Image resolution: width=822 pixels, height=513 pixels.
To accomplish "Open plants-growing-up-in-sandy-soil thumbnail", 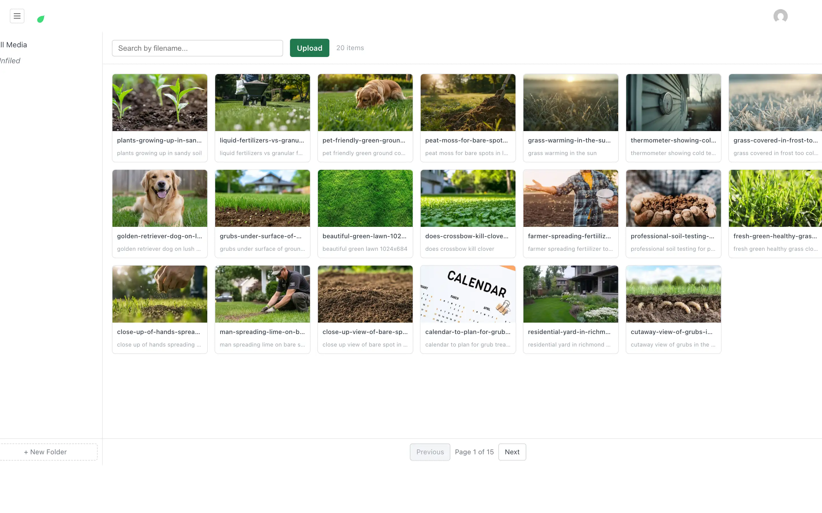I will [160, 103].
